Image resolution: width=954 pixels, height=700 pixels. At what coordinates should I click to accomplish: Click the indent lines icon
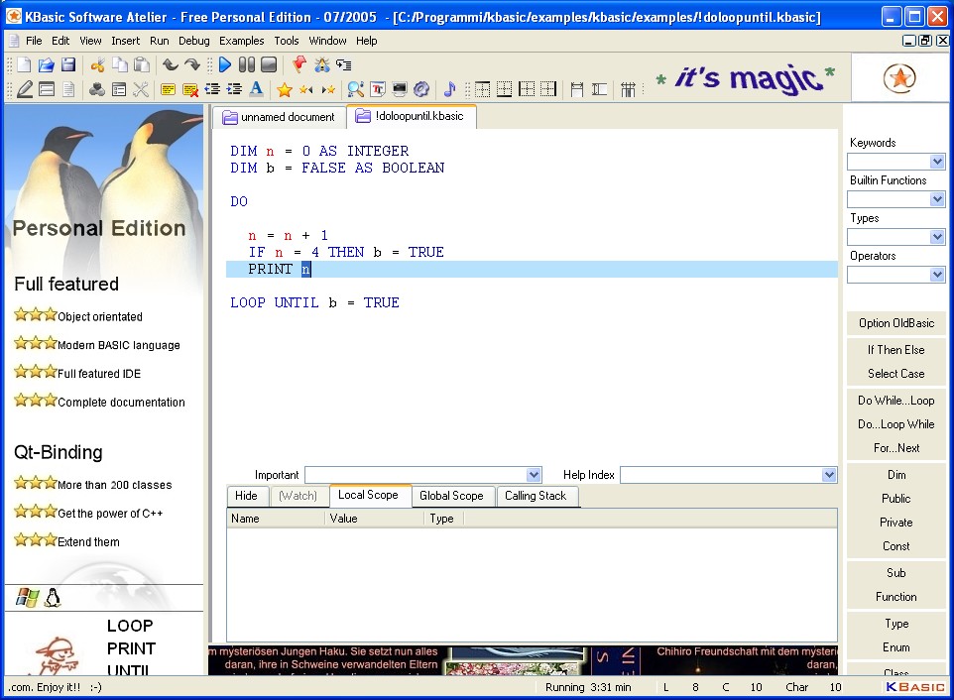pyautogui.click(x=234, y=89)
